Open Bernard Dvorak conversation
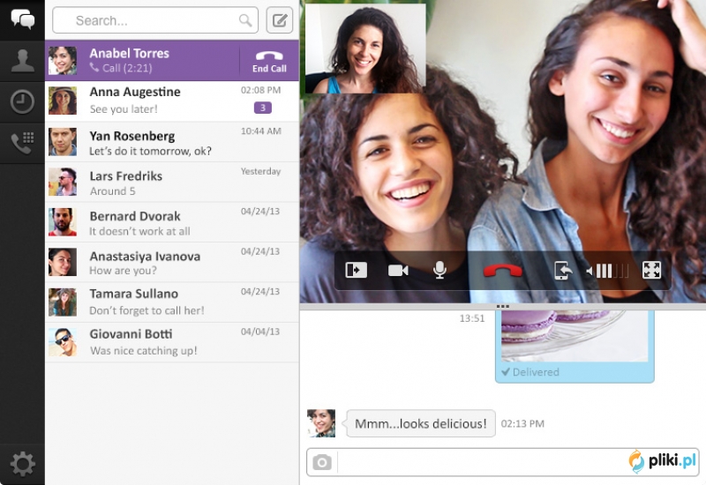This screenshot has width=706, height=485. click(x=172, y=222)
